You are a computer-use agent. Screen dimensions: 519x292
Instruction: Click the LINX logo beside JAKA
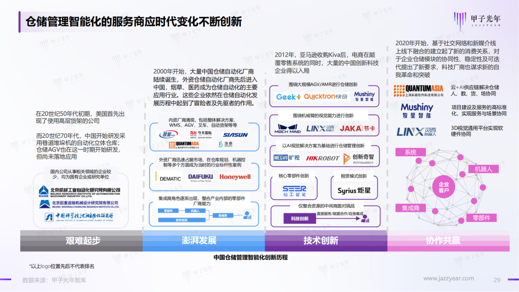[x=320, y=129]
